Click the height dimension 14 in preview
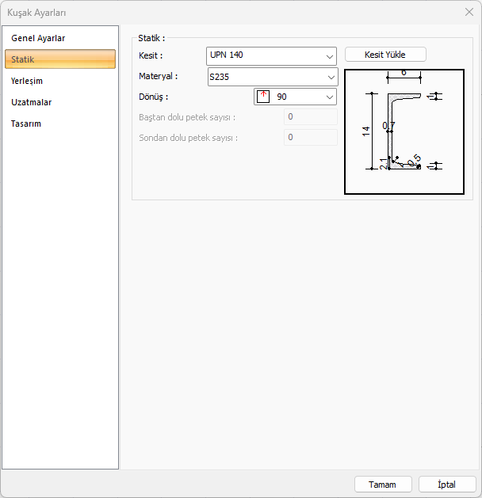The width and height of the screenshot is (482, 498). click(365, 131)
